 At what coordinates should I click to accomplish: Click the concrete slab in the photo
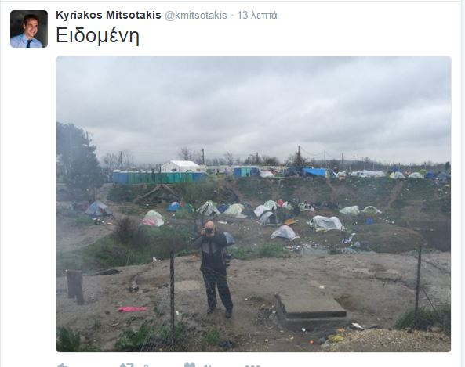[310, 305]
